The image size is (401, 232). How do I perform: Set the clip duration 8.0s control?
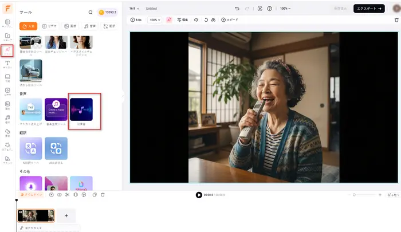136,19
